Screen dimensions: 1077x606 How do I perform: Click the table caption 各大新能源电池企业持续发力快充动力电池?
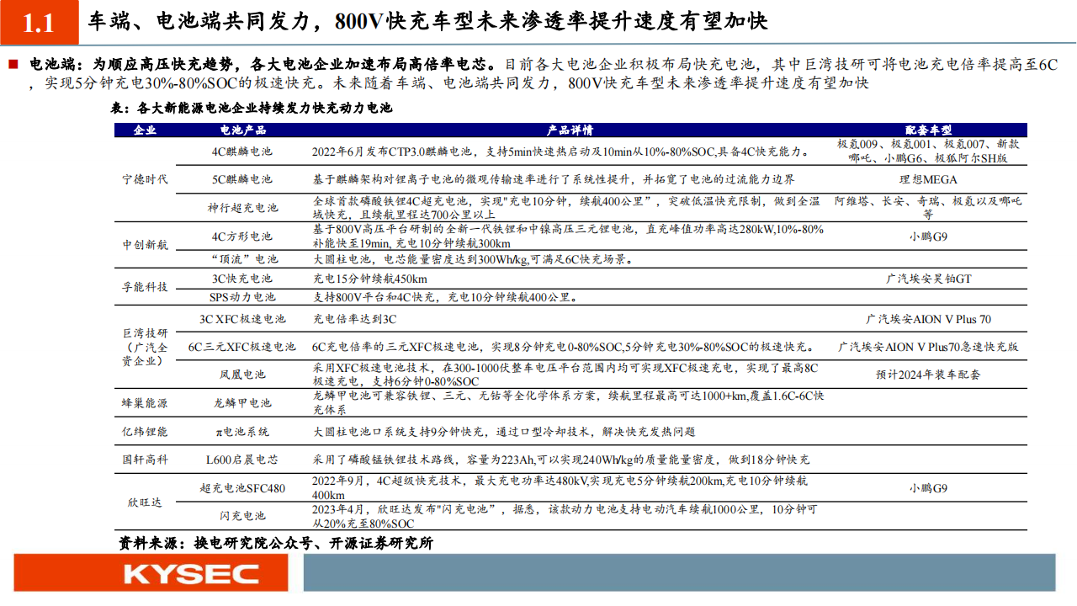[x=251, y=108]
